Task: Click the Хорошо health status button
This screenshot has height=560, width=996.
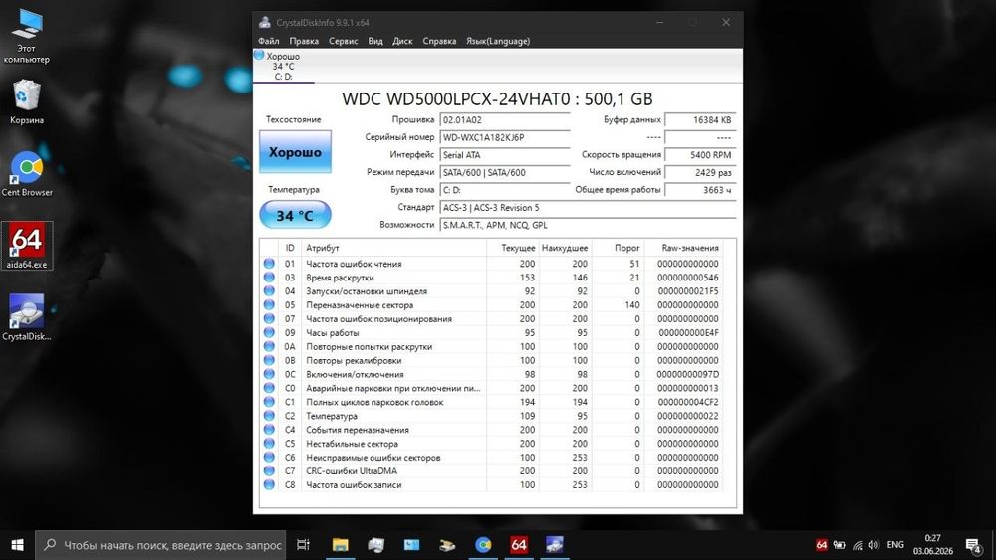Action: click(x=295, y=151)
